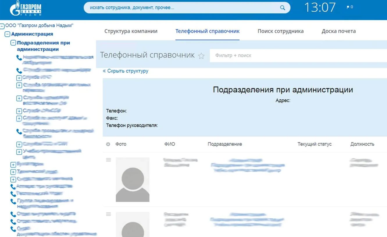Select Администрация in the structure tree
Image resolution: width=387 pixels, height=237 pixels.
coord(32,34)
